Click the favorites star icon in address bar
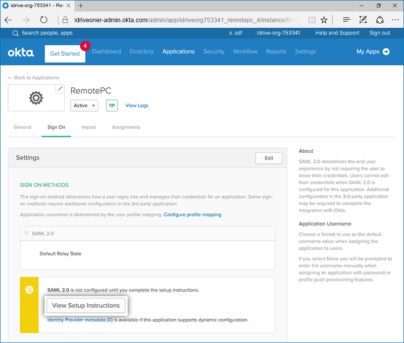Viewport: 404px width, 343px height. click(x=324, y=20)
